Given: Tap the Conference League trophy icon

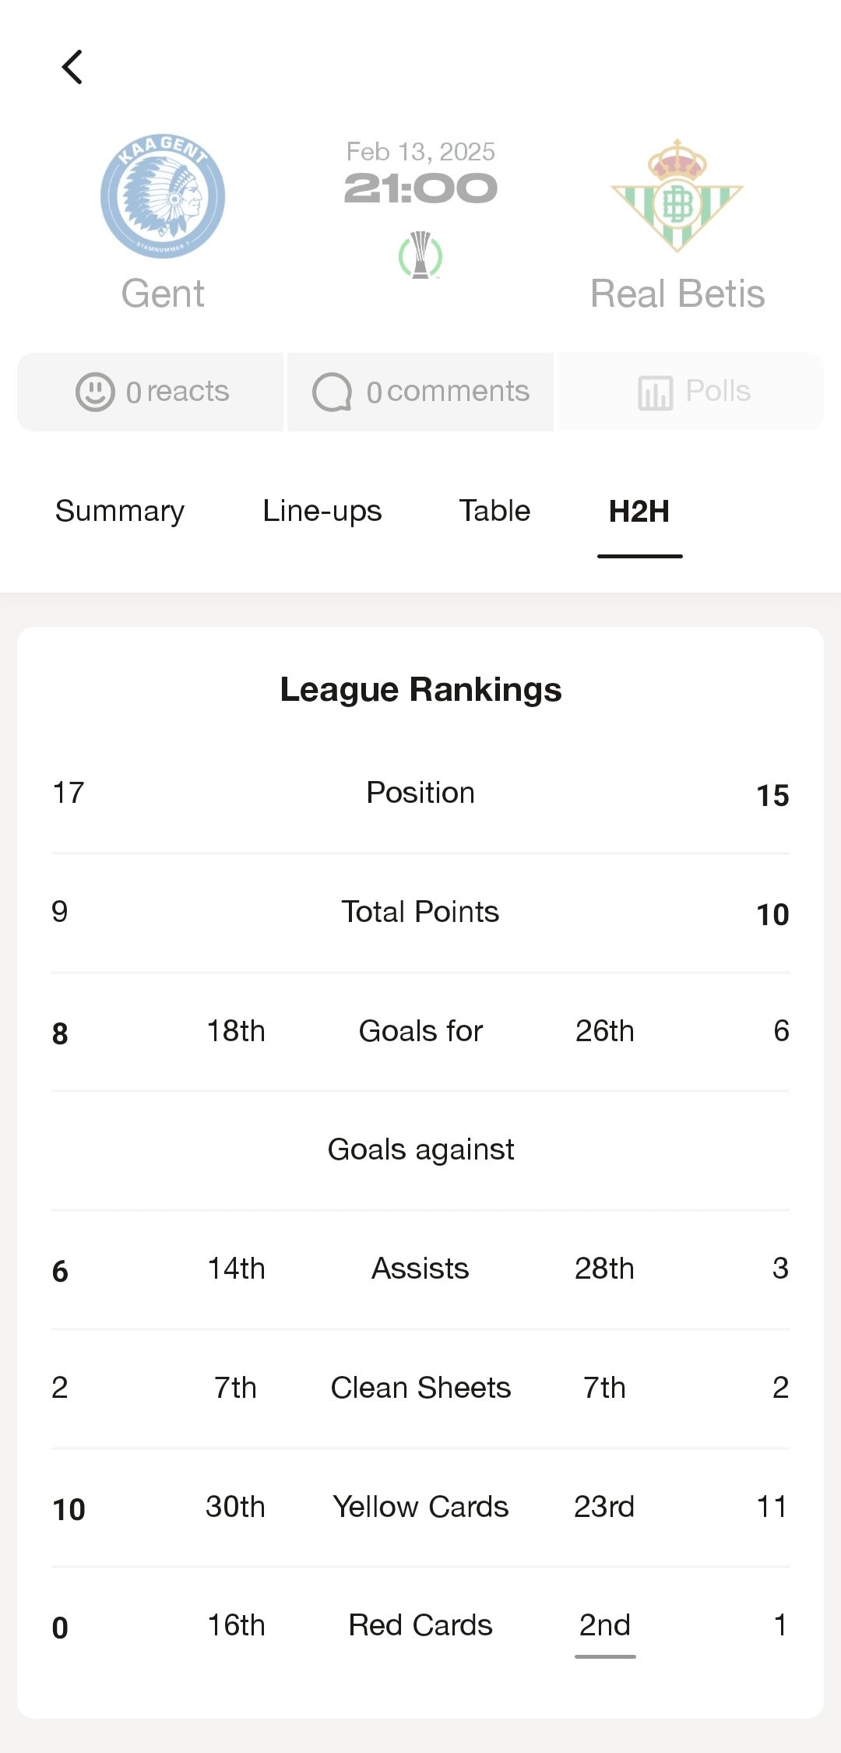Looking at the screenshot, I should pyautogui.click(x=420, y=255).
